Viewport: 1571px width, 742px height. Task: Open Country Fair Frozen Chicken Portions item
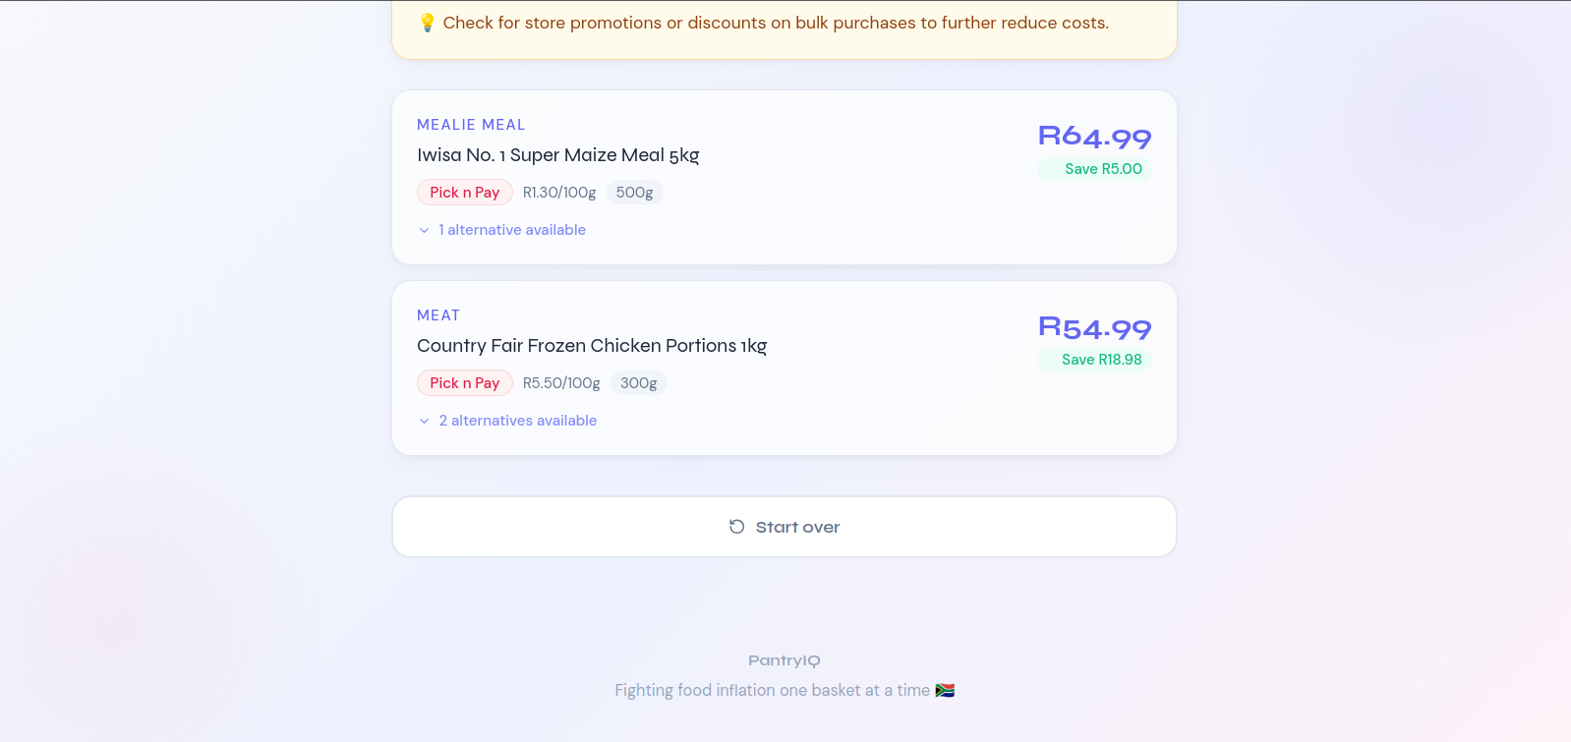592,346
